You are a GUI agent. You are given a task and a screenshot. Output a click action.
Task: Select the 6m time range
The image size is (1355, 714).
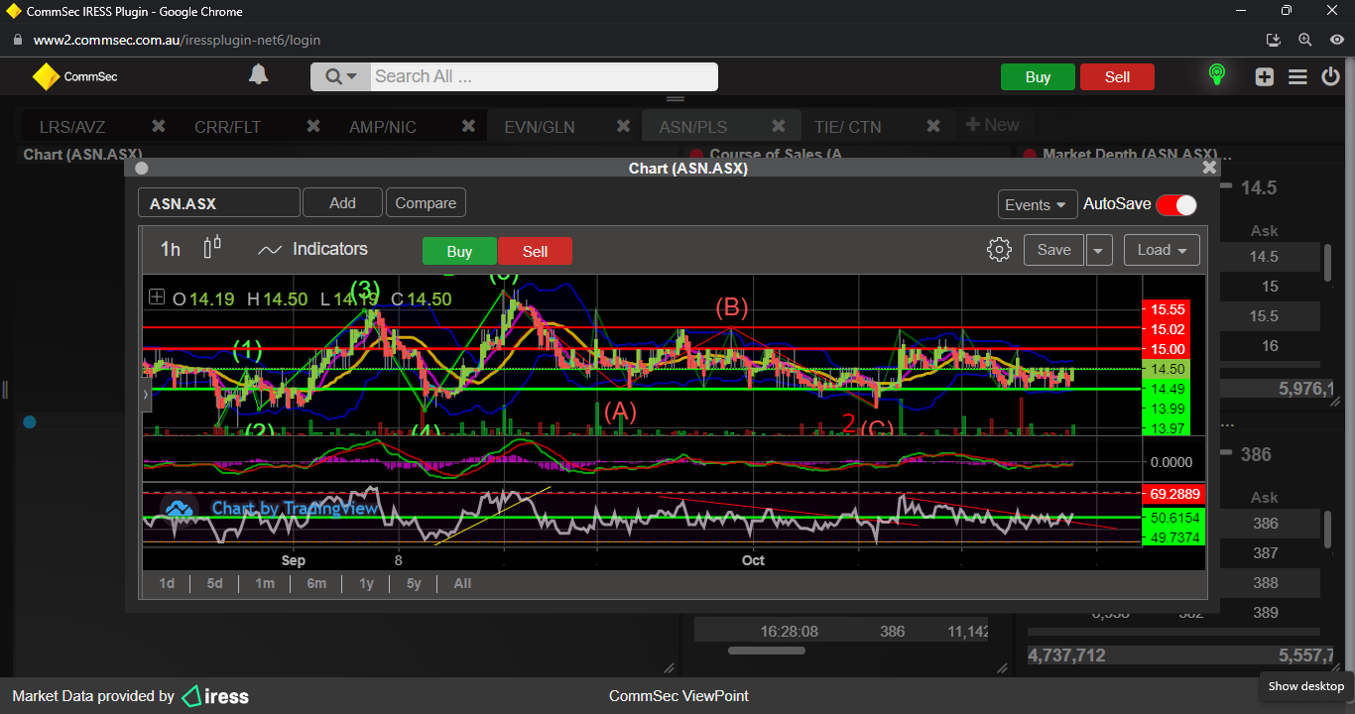[316, 583]
